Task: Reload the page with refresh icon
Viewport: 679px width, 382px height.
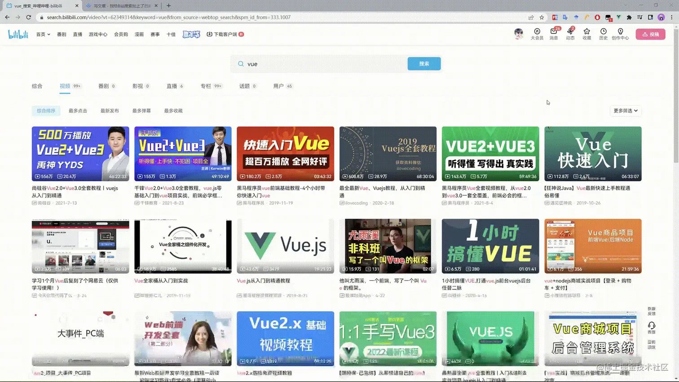Action: [29, 17]
